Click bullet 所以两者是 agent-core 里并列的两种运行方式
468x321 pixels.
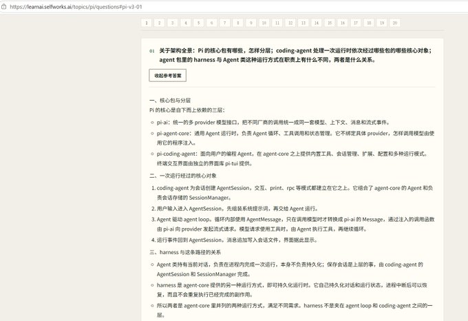coord(295,310)
